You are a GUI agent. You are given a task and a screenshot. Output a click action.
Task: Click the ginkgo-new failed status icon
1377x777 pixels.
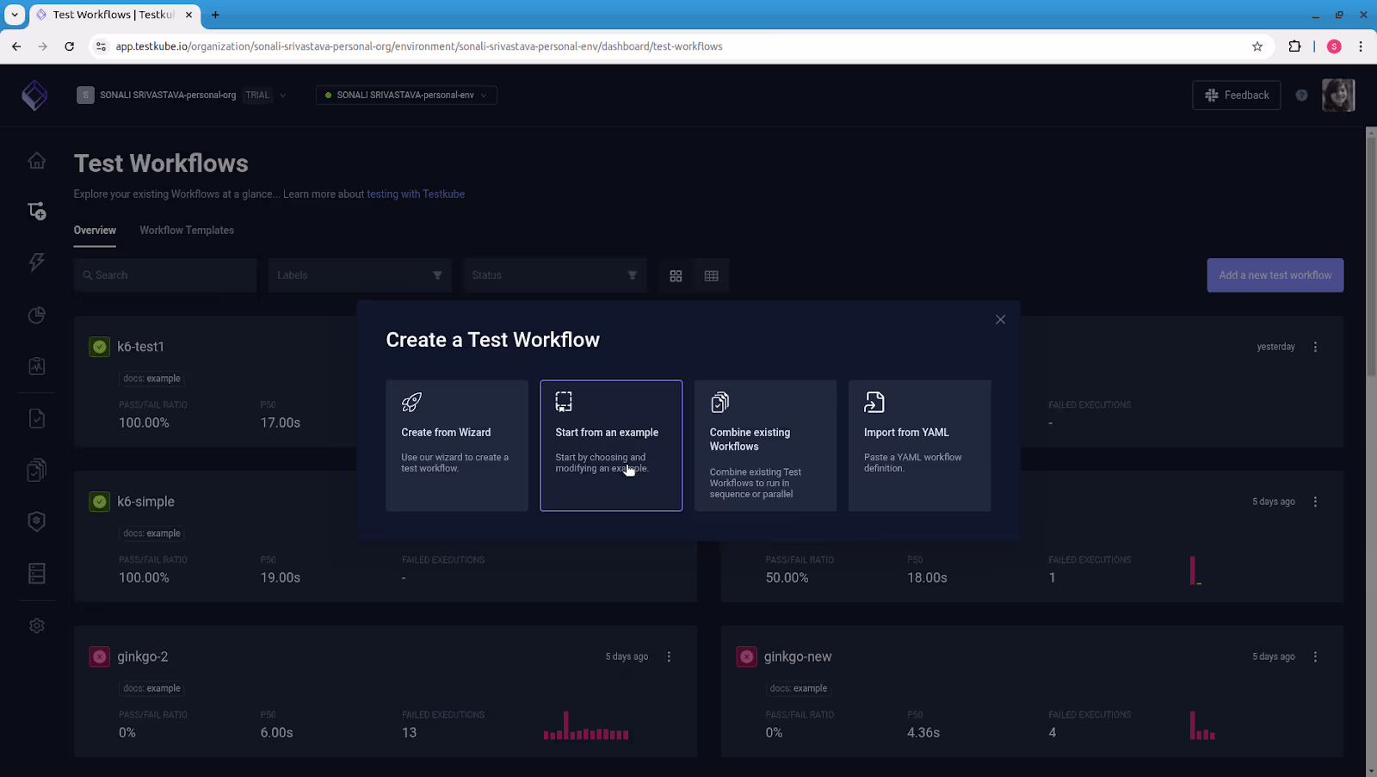(x=746, y=657)
